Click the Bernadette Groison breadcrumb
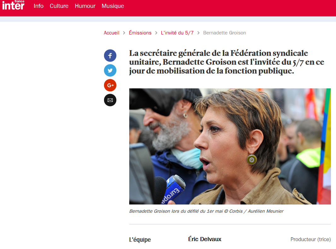The width and height of the screenshot is (336, 249). point(224,33)
